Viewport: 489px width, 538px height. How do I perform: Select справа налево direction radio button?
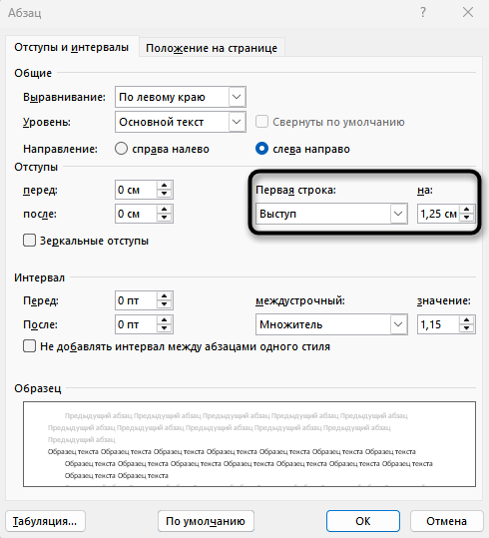[x=121, y=149]
